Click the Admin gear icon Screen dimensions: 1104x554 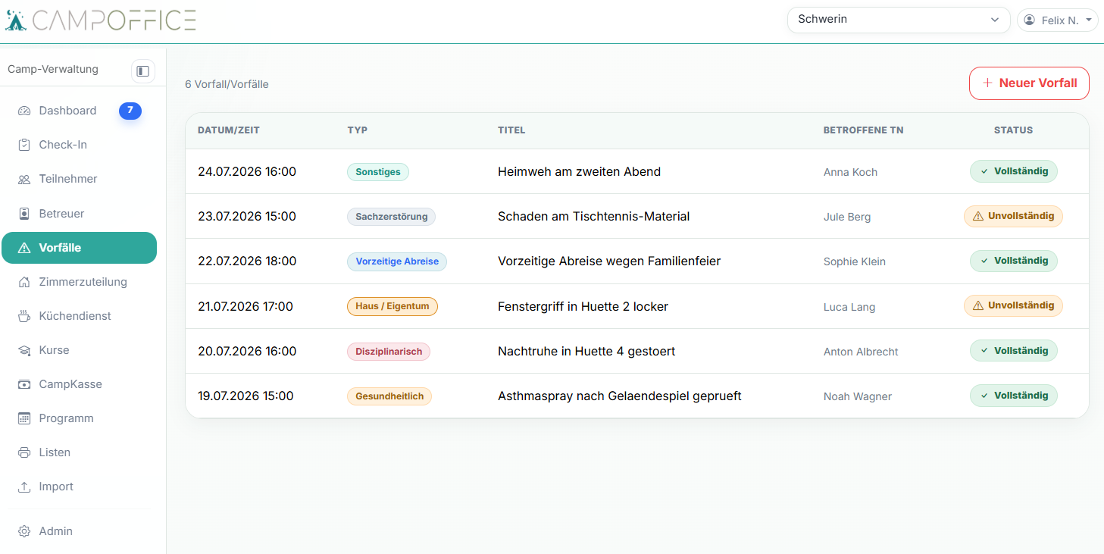tap(24, 531)
